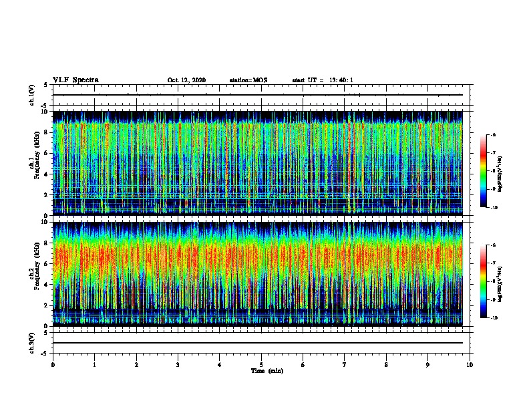Click the ch.1 spectrogram color scale bar
The image size is (529, 409).
click(484, 171)
